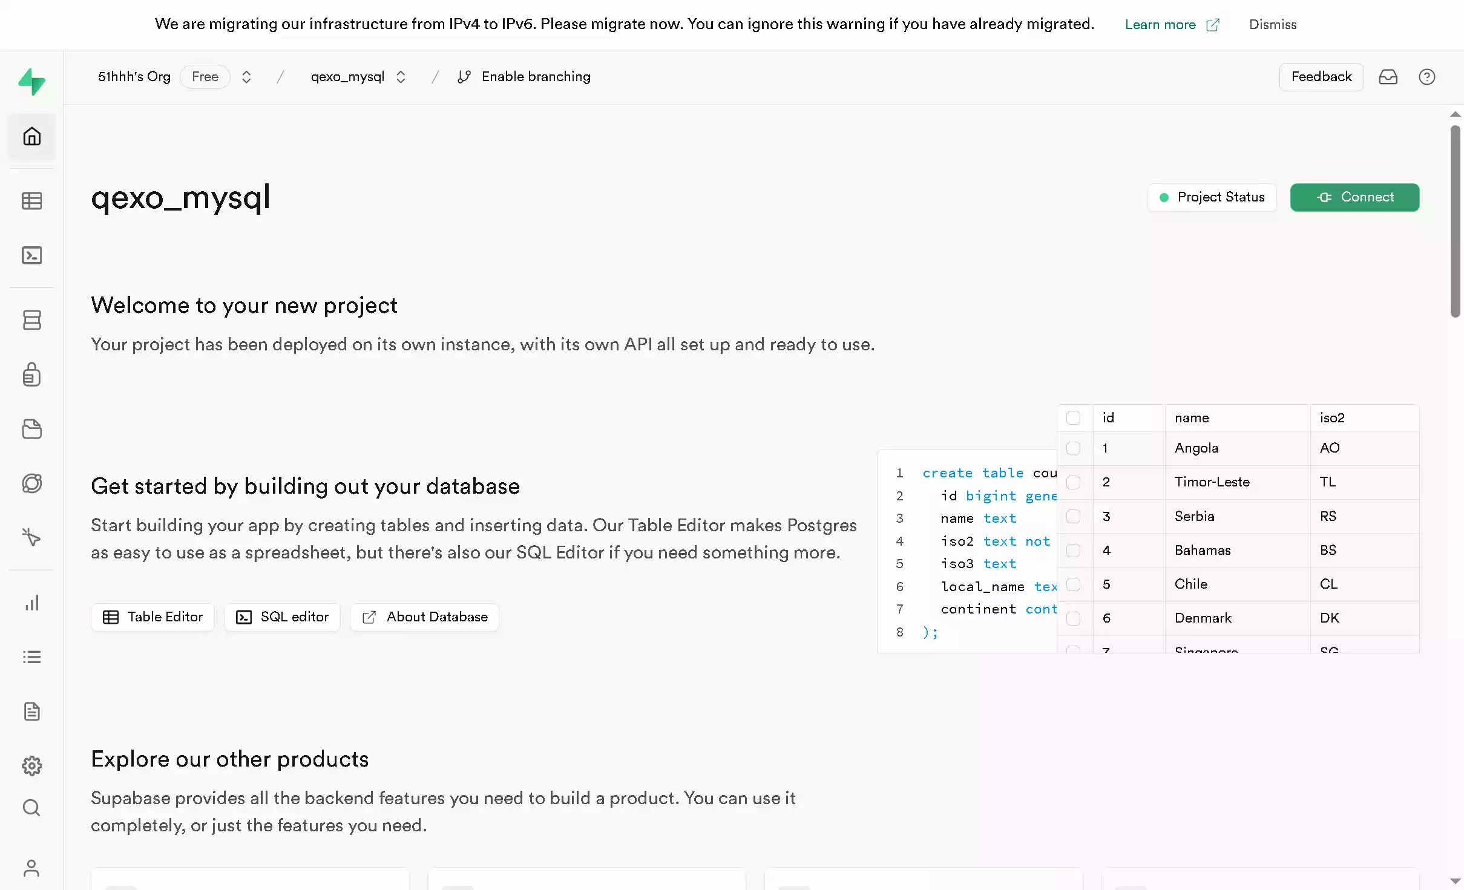Open Realtime sidebar icon
Image resolution: width=1464 pixels, height=890 pixels.
(31, 537)
